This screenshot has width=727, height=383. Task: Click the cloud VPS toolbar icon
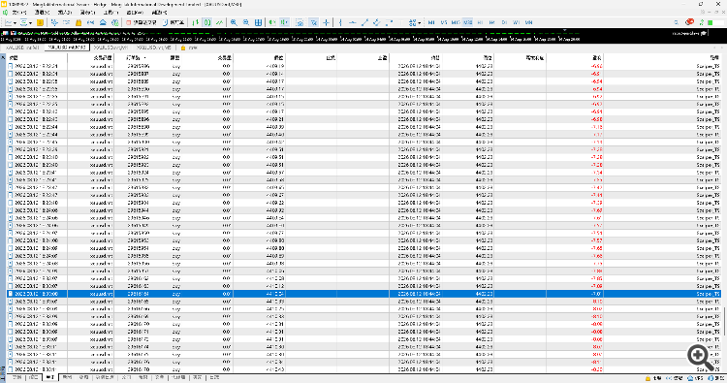point(103,22)
